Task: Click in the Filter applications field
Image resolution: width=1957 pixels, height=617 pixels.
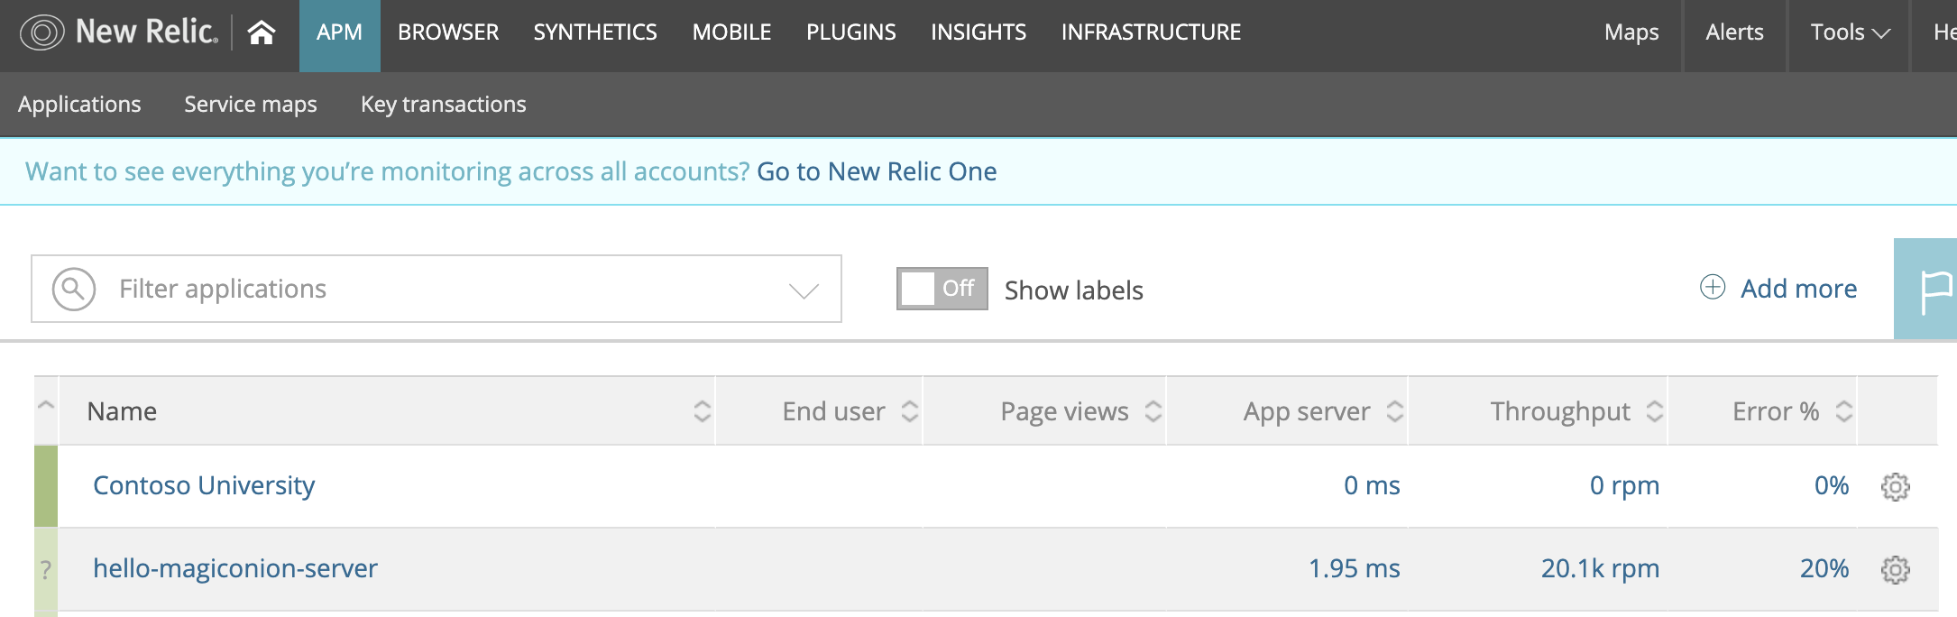Action: (x=436, y=289)
